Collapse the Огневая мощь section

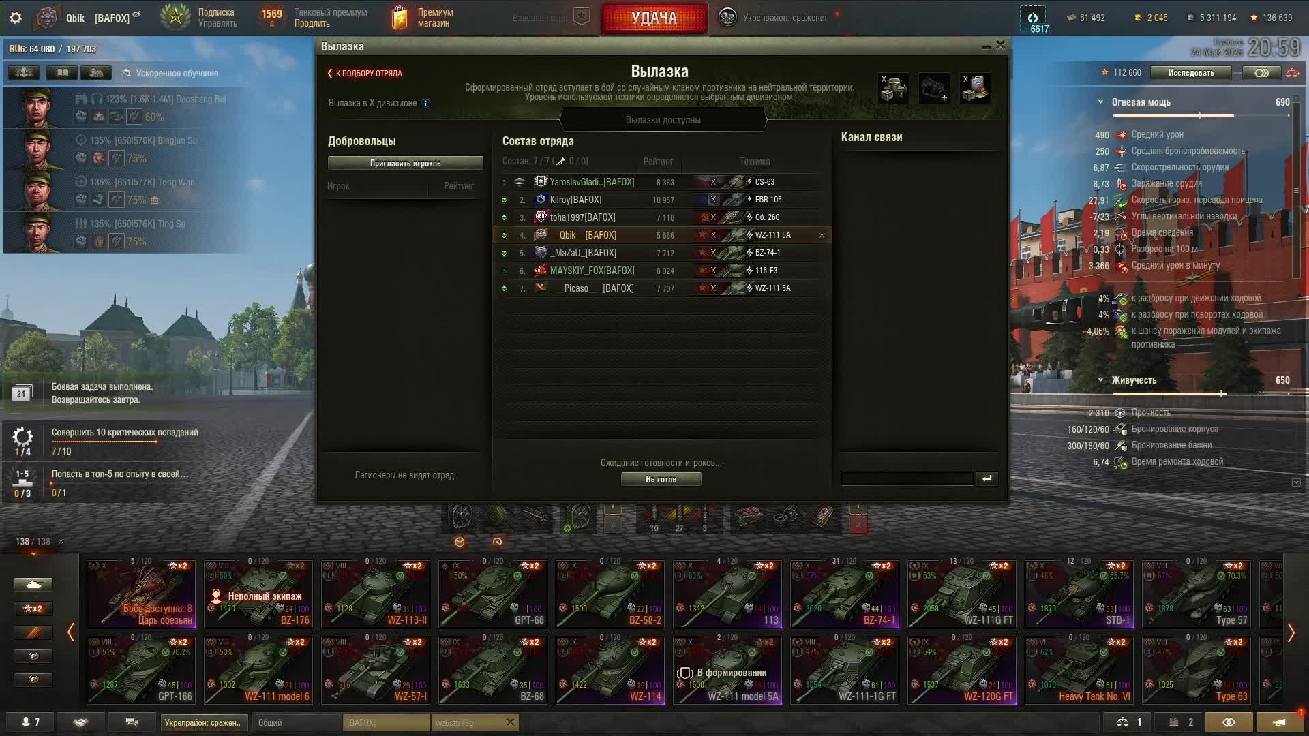pyautogui.click(x=1100, y=102)
